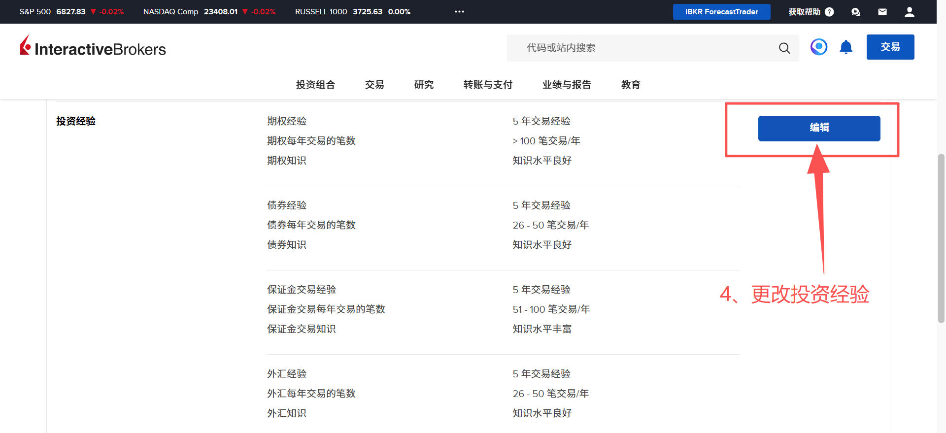Expand the ticker bar three-dot menu
This screenshot has height=433, width=946.
(459, 11)
